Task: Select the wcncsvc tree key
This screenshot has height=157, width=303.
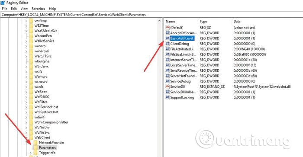Action: 41,81
